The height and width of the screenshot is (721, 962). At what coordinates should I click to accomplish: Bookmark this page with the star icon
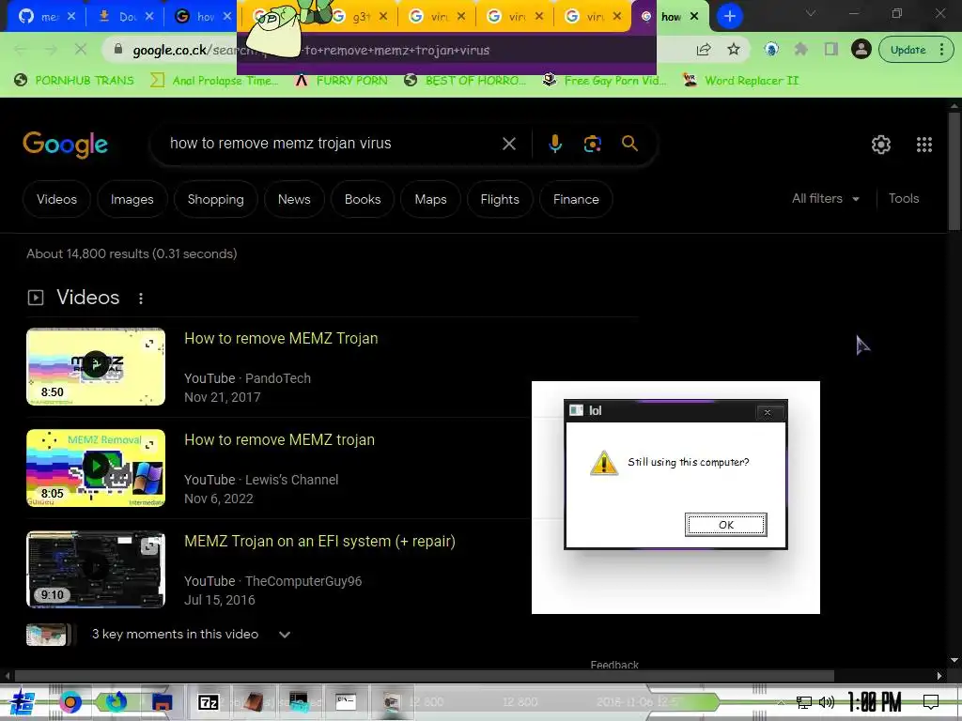[x=733, y=50]
